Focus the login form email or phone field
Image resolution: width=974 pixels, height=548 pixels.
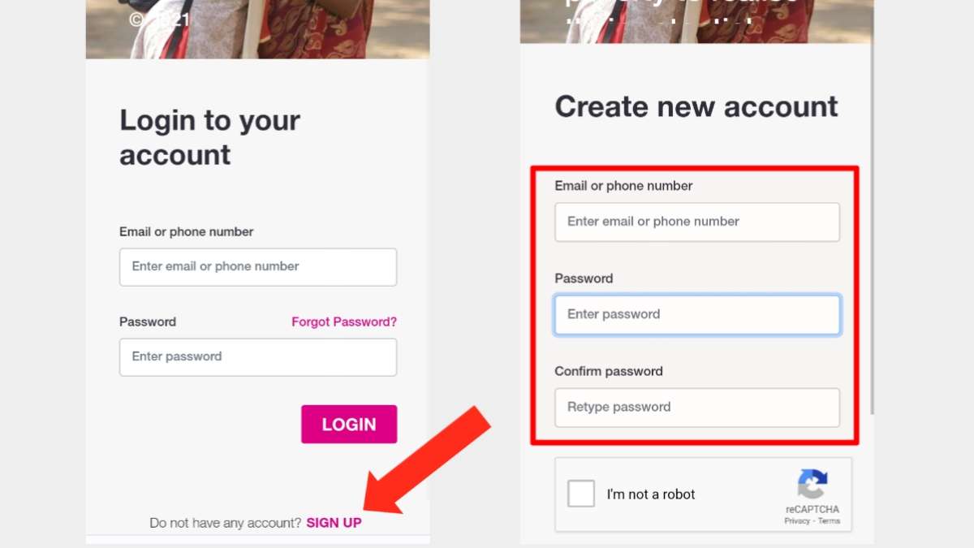[x=258, y=266]
